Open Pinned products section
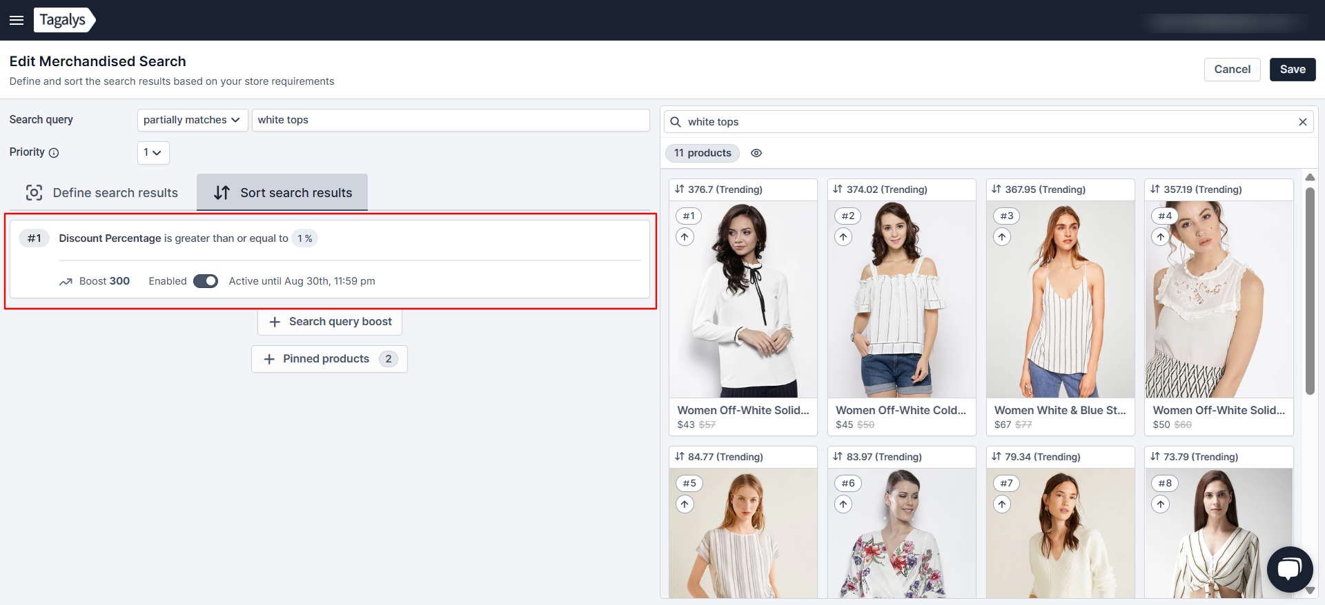The height and width of the screenshot is (605, 1325). (x=329, y=359)
